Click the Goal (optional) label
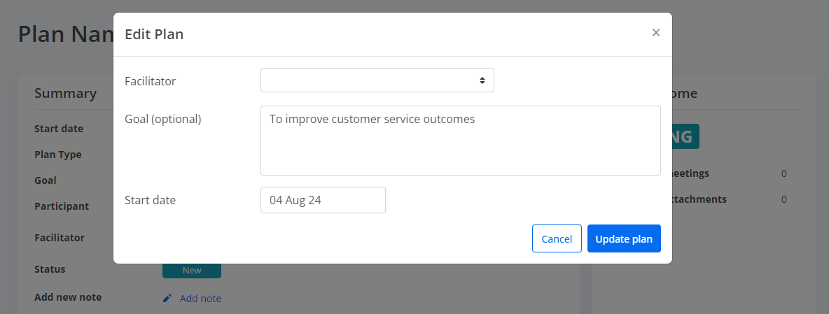Image resolution: width=829 pixels, height=314 pixels. tap(163, 120)
